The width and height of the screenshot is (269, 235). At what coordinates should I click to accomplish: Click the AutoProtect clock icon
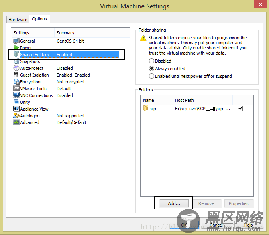coord(16,68)
